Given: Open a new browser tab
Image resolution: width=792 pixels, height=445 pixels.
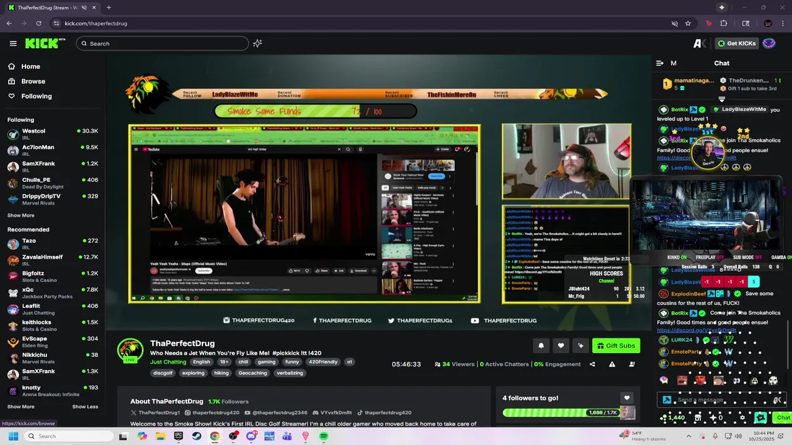Looking at the screenshot, I should (108, 7).
